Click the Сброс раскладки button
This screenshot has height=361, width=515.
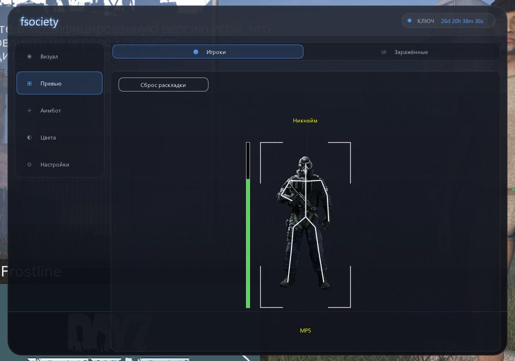[x=163, y=84]
